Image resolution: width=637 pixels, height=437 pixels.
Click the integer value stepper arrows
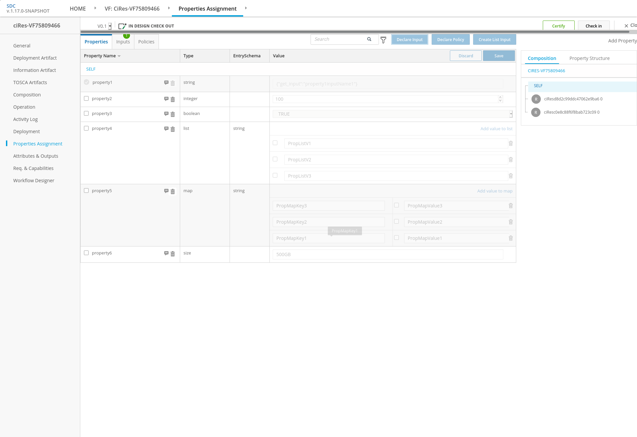click(x=500, y=99)
